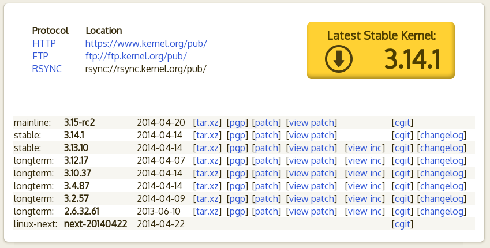Click patch link for stable 3.13.10
490x248 pixels.
coord(266,148)
